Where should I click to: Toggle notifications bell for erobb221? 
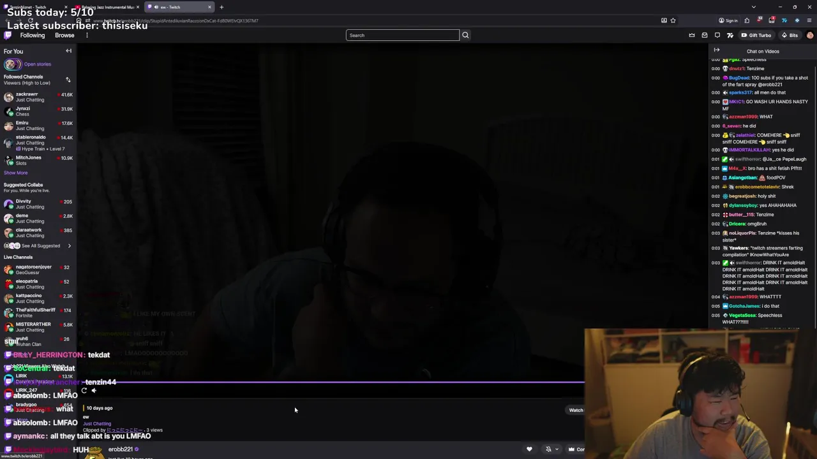[x=548, y=449]
